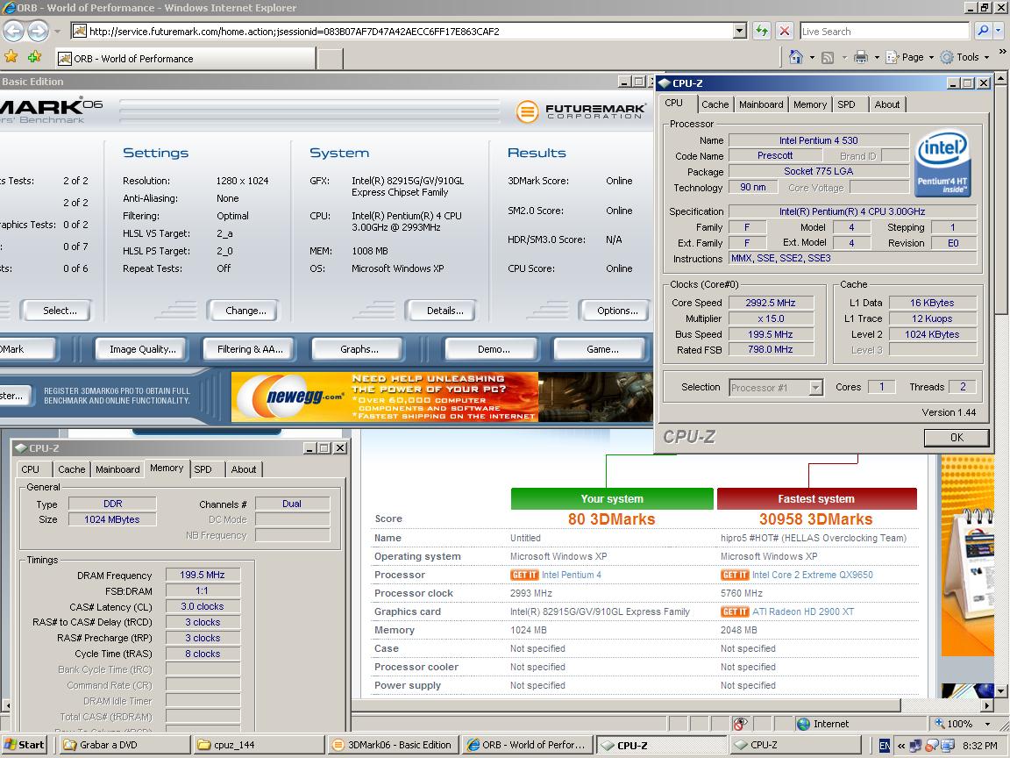
Task: Expand IE toolbar overflow chevron
Action: point(1002,52)
